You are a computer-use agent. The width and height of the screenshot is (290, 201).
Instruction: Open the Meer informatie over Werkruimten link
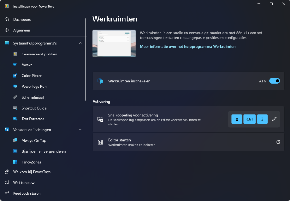pos(188,46)
